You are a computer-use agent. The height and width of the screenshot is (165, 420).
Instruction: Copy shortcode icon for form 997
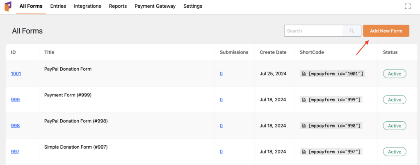coord(304,152)
